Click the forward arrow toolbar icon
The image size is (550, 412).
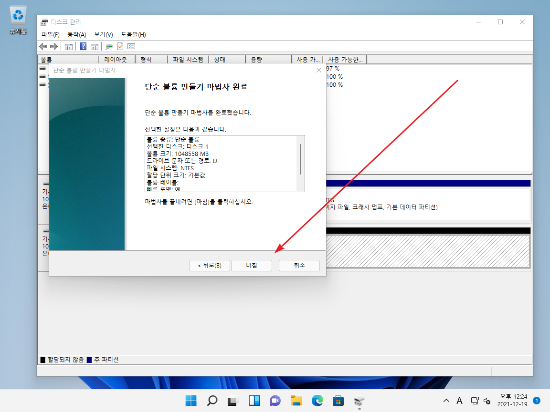(53, 46)
